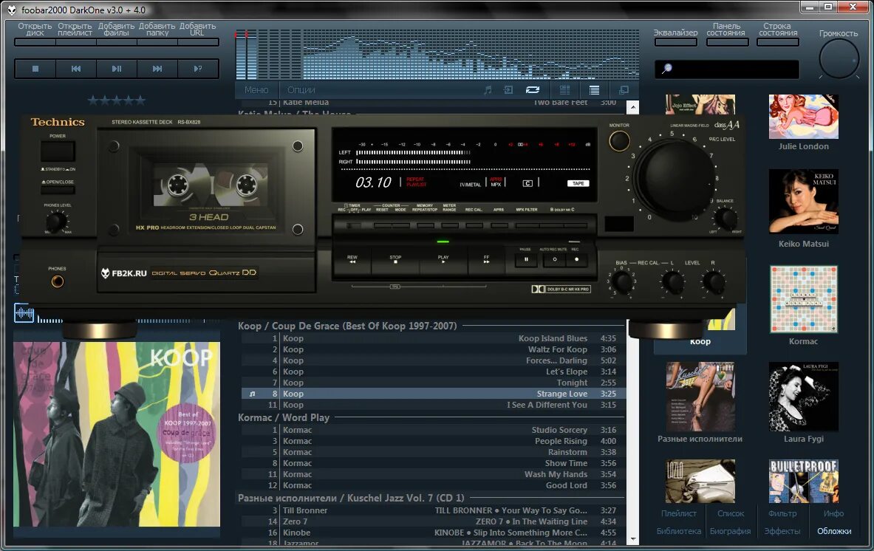Skip to next track in the transport bar

tap(157, 69)
